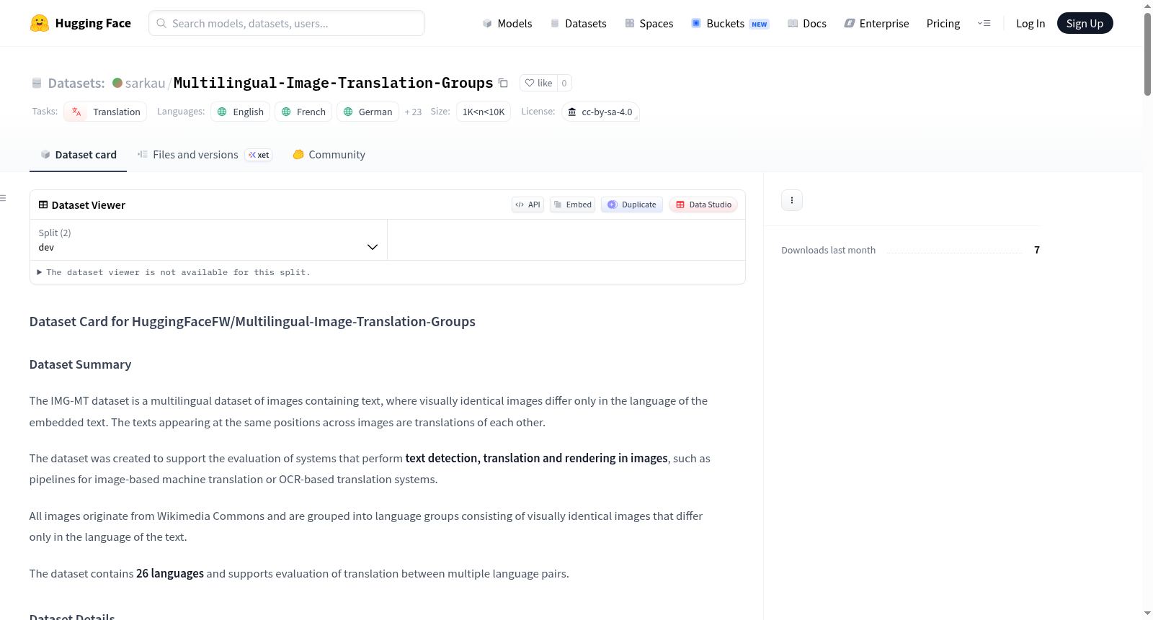Click the Dataset Viewer header title
Image resolution: width=1153 pixels, height=620 pixels.
pos(81,205)
